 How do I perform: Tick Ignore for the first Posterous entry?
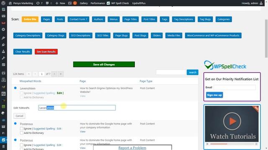pos(21,129)
